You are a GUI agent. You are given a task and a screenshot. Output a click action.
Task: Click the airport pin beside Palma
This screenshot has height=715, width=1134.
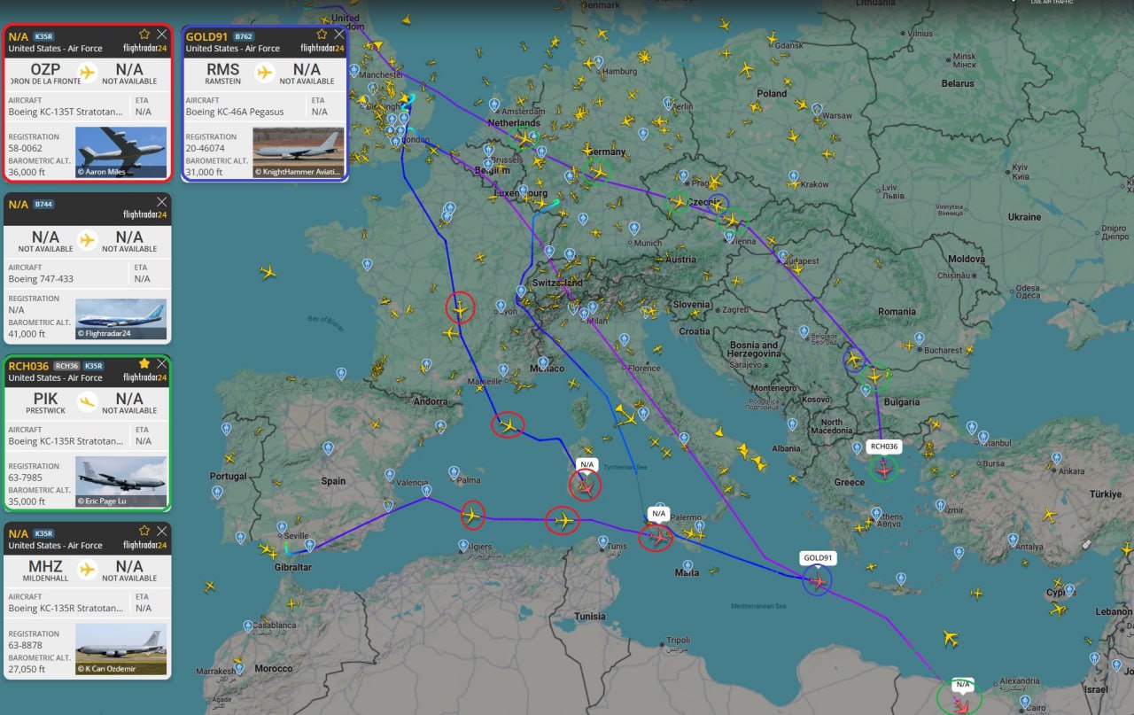point(453,472)
